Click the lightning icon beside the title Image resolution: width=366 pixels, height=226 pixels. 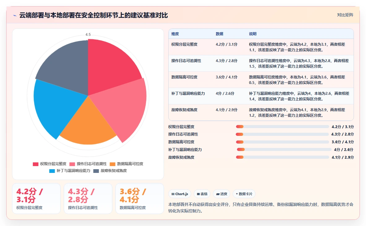tap(15, 16)
